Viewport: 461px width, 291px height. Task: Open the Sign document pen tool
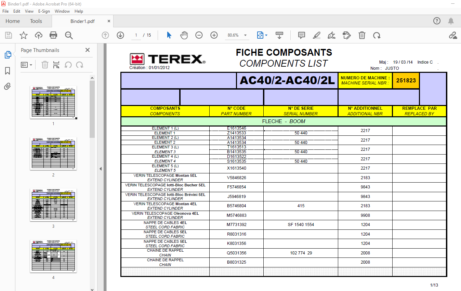click(331, 35)
